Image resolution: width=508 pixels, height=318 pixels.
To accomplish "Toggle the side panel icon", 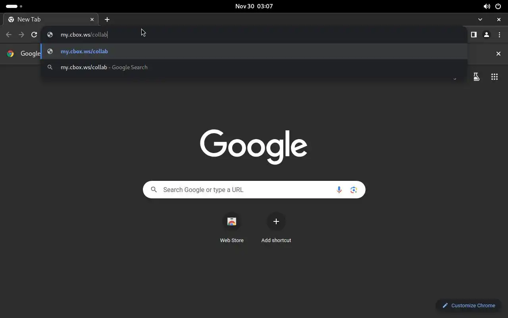I will [473, 35].
